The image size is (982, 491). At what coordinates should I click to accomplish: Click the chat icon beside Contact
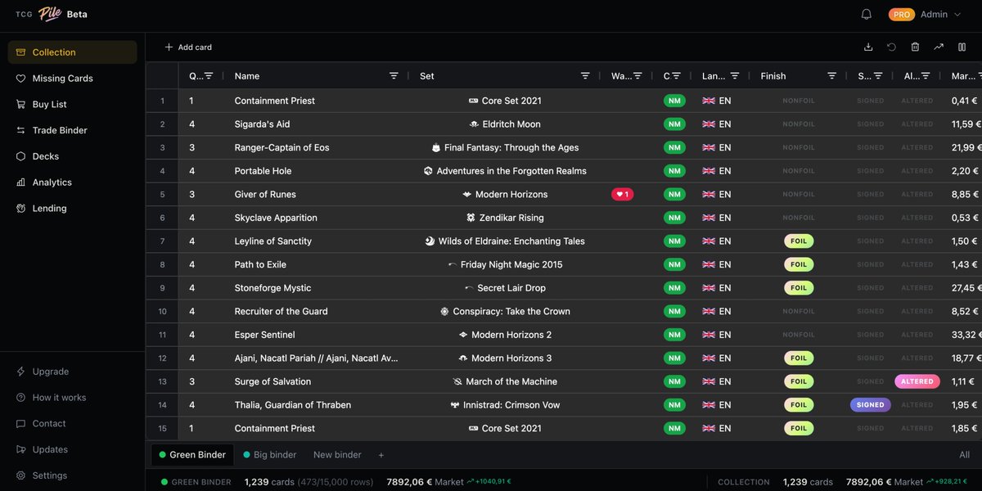[x=20, y=424]
